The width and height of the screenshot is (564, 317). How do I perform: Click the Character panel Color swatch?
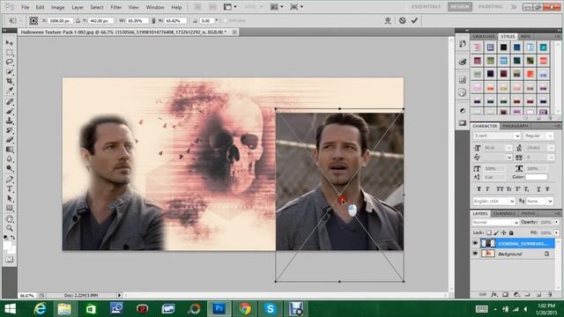pos(537,177)
